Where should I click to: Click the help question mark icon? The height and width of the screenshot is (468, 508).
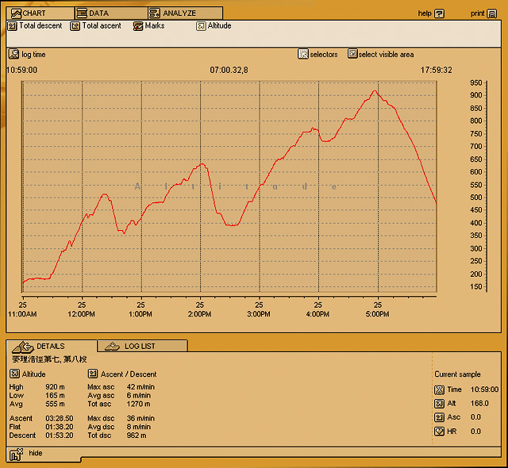click(x=439, y=13)
